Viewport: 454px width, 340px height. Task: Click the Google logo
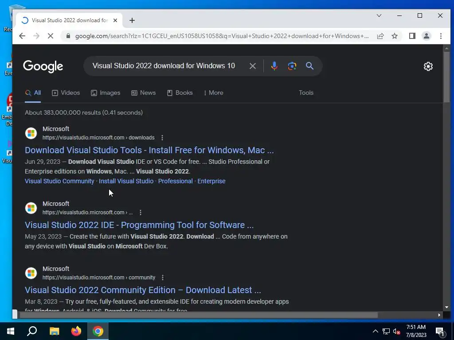tap(43, 66)
